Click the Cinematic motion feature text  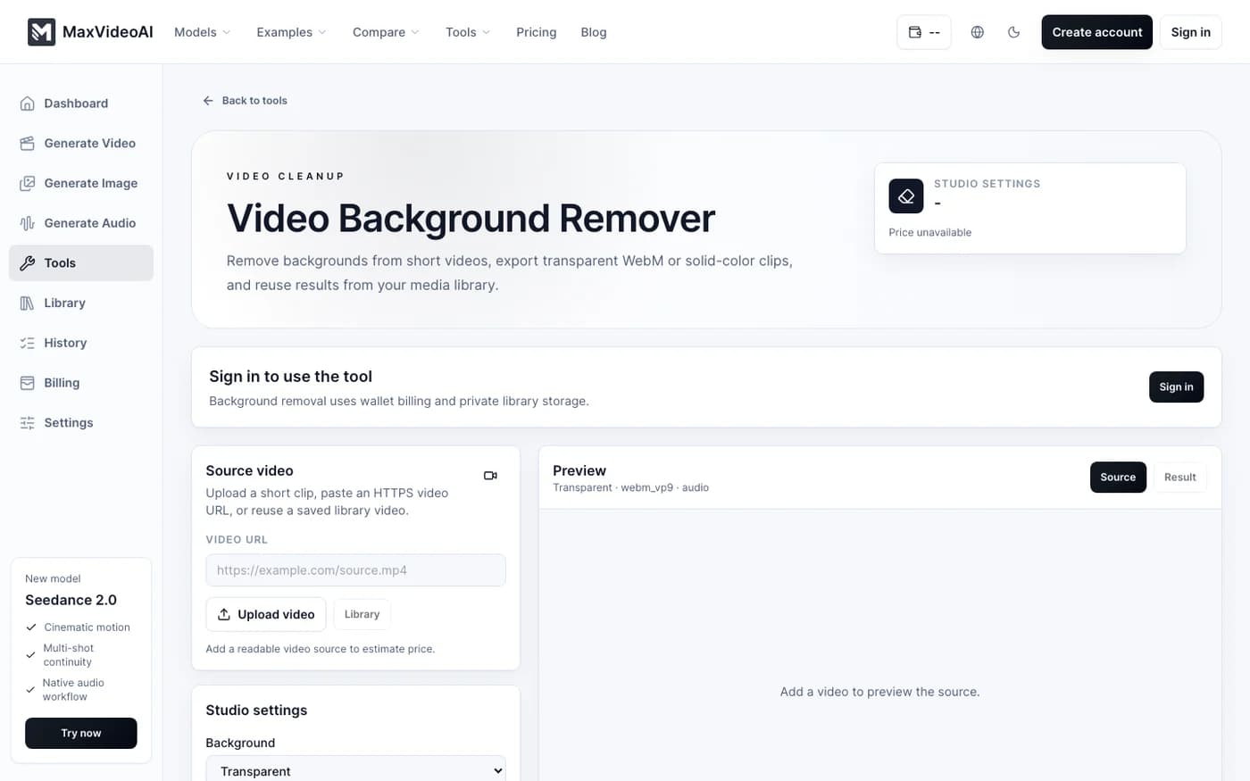[87, 627]
